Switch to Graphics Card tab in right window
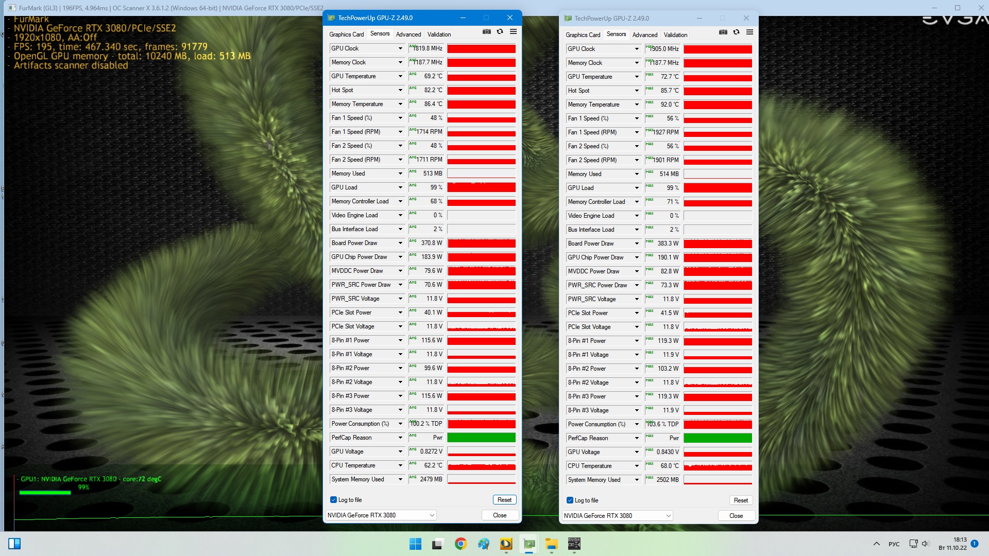The width and height of the screenshot is (989, 556). 583,35
